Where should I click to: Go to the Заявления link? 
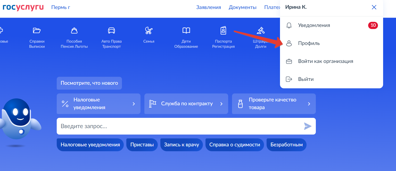(x=209, y=7)
